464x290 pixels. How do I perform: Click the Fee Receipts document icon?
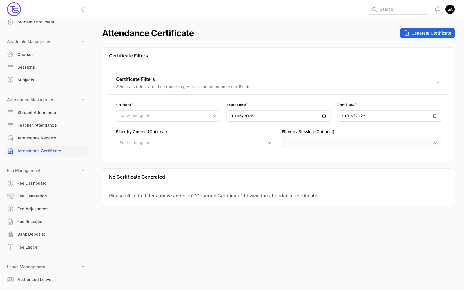coord(10,222)
